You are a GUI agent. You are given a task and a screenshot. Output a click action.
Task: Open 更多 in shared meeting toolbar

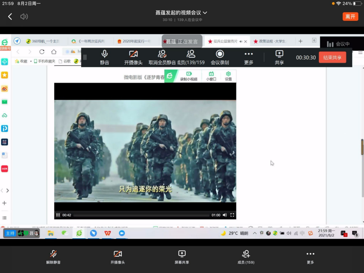249,57
